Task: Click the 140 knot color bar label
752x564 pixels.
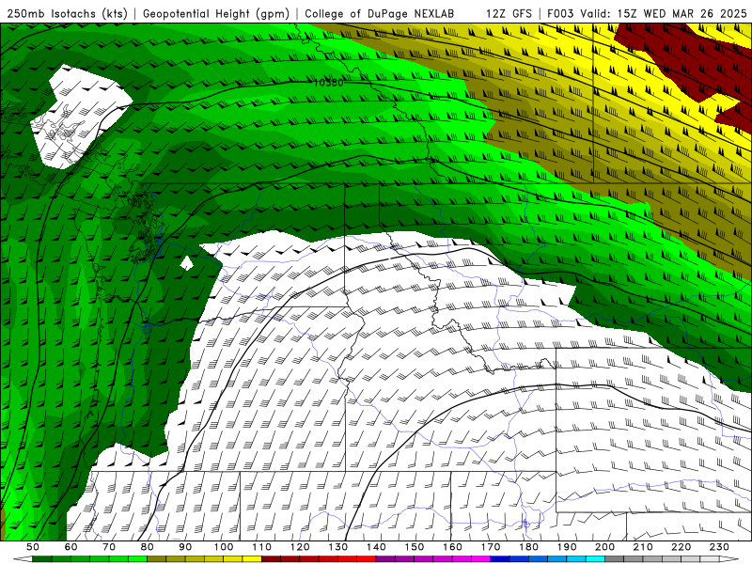Action: tap(376, 547)
